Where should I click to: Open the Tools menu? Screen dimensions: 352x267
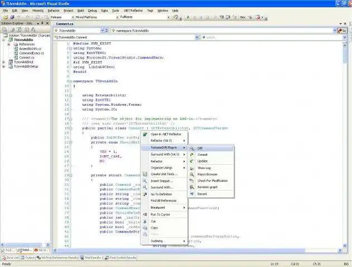(115, 11)
